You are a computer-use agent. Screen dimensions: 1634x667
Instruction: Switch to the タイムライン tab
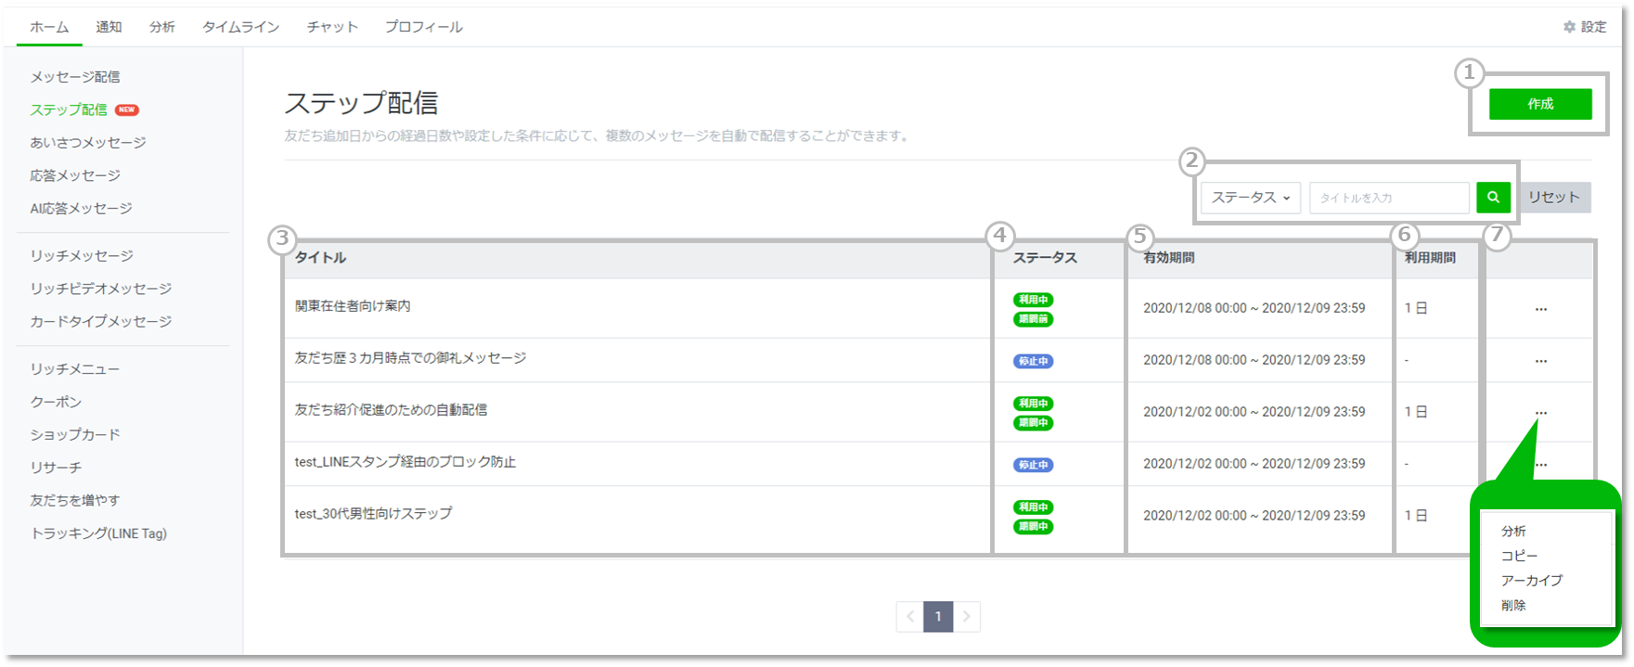(241, 27)
